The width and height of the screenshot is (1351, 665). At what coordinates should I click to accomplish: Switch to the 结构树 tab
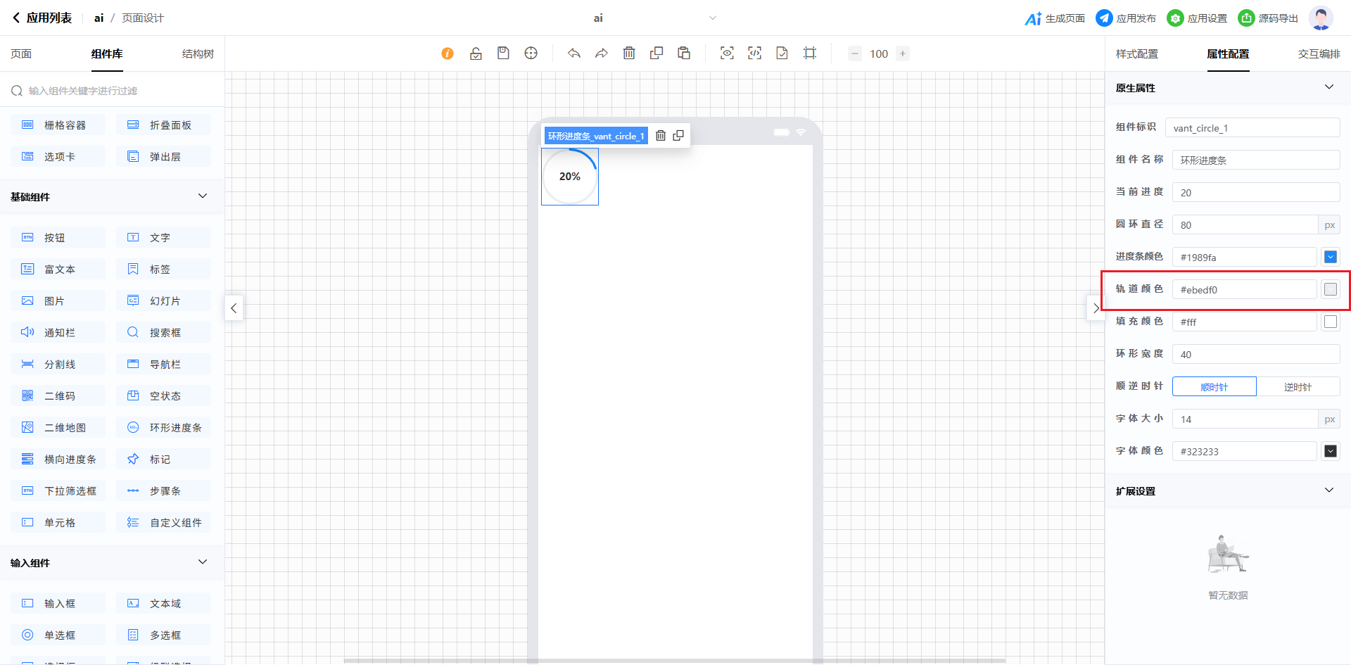(198, 54)
